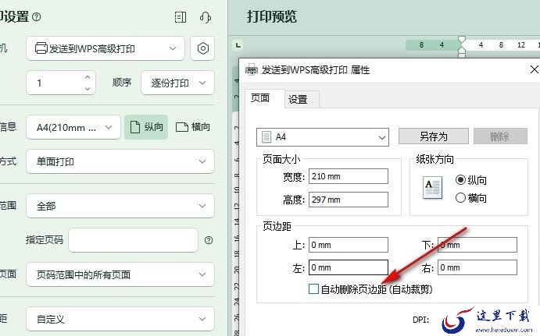Screen dimensions: 540x336
Task: Select 纵向 portrait orientation button
Action: click(146, 127)
